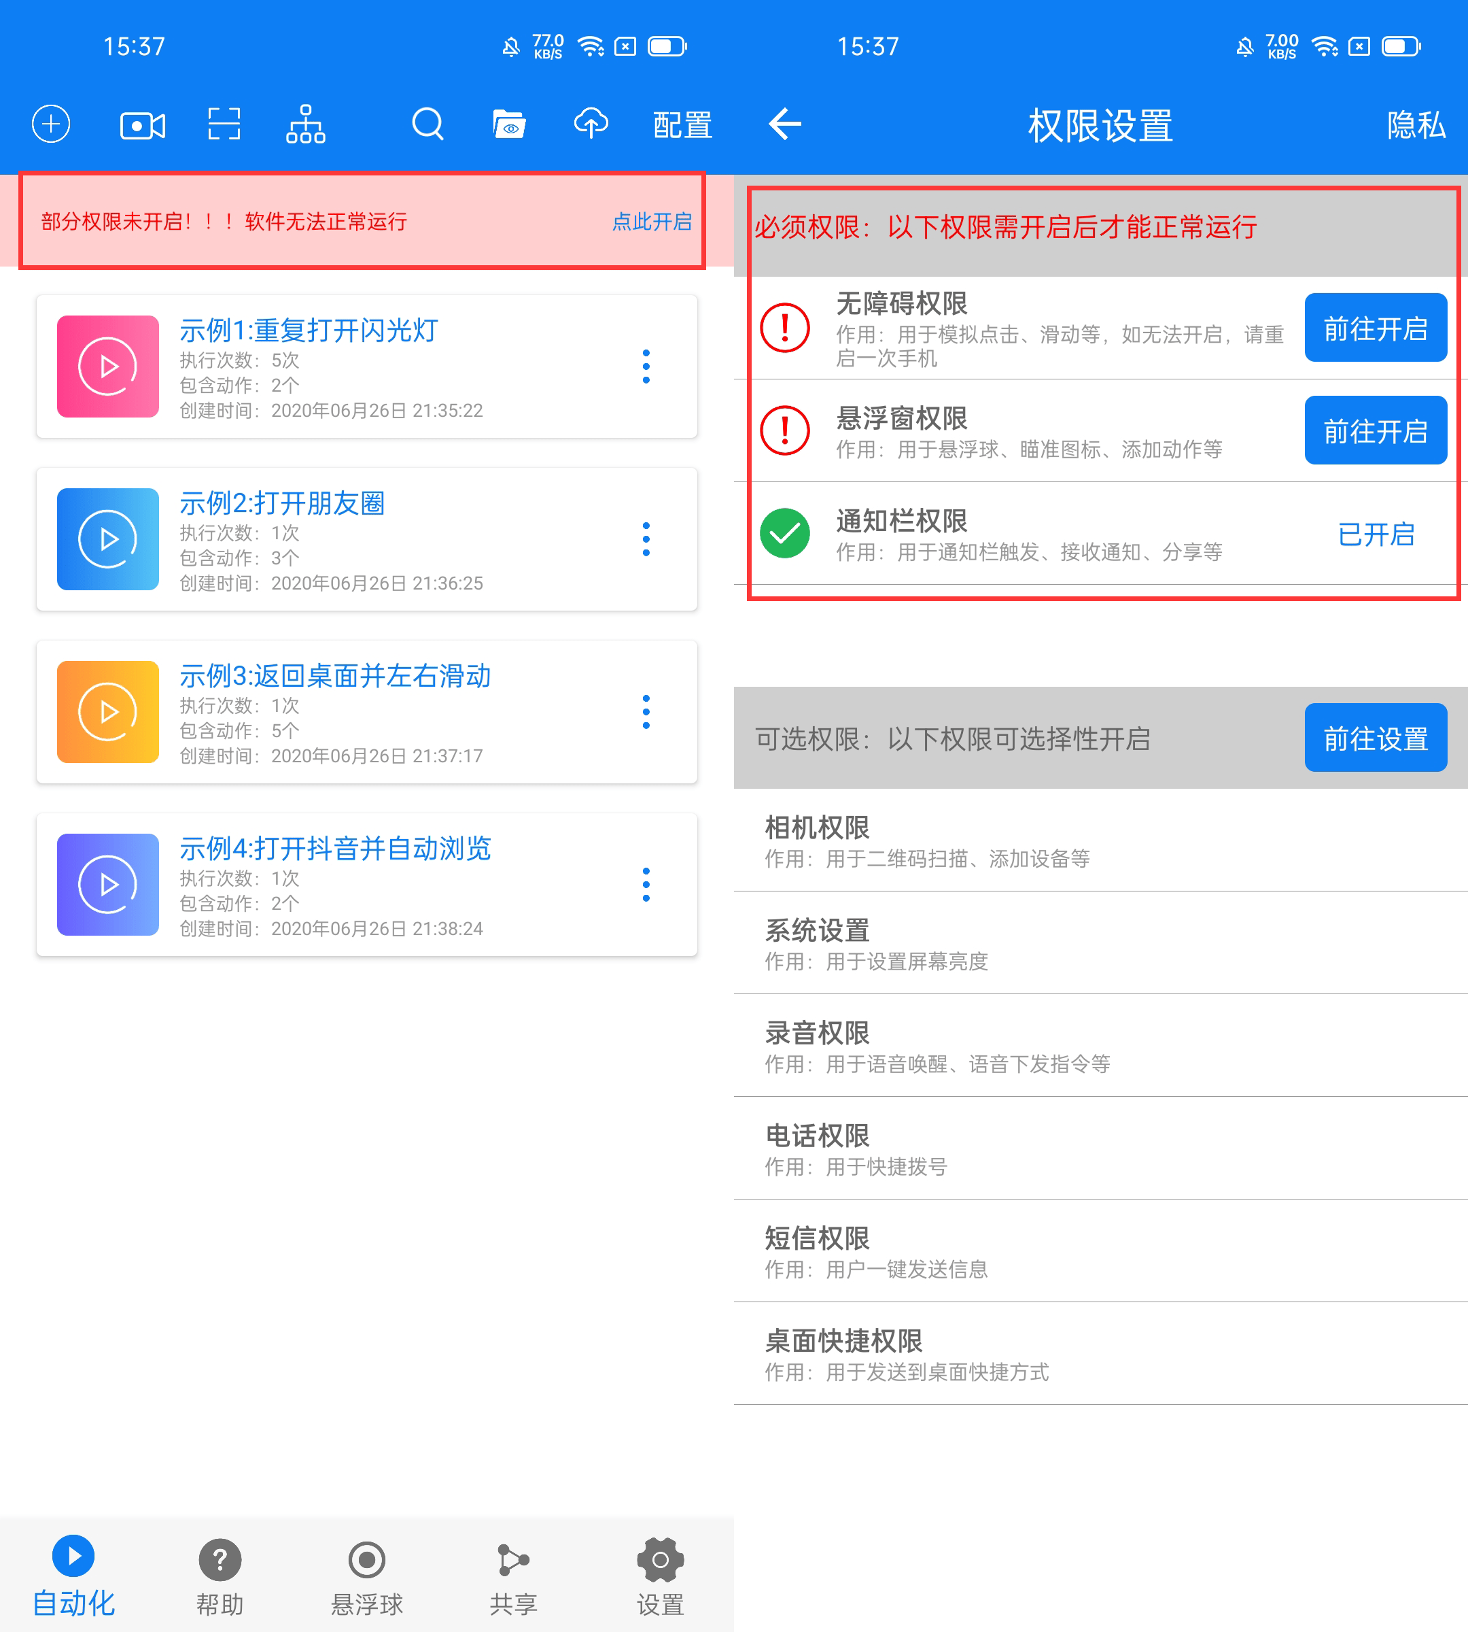This screenshot has width=1468, height=1632.
Task: Open the screen recording camera icon
Action: tap(143, 126)
